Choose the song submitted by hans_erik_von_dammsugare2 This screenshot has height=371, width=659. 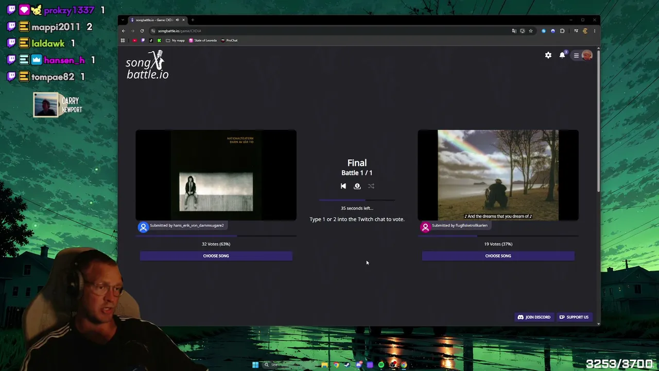[x=216, y=256]
